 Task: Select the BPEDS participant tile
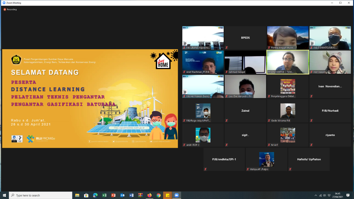pyautogui.click(x=245, y=38)
